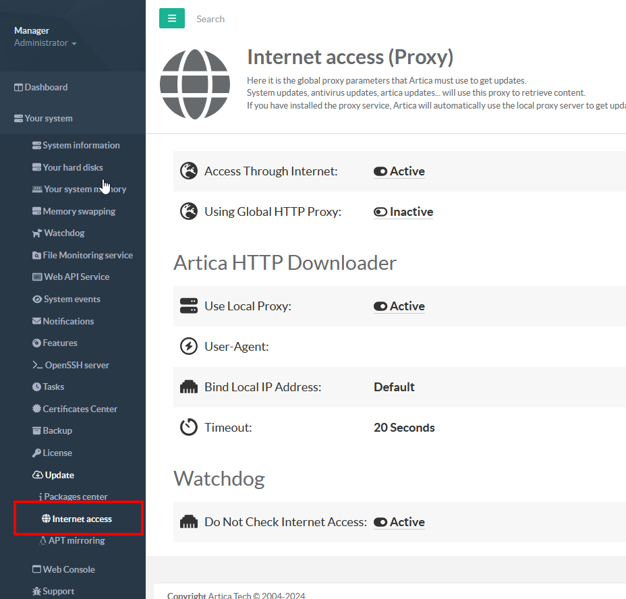626x599 pixels.
Task: Click the License key icon in sidebar
Action: coord(37,453)
